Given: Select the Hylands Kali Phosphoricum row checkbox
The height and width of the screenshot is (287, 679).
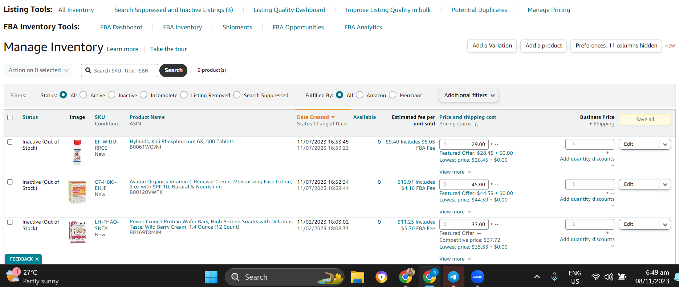Looking at the screenshot, I should (10, 142).
